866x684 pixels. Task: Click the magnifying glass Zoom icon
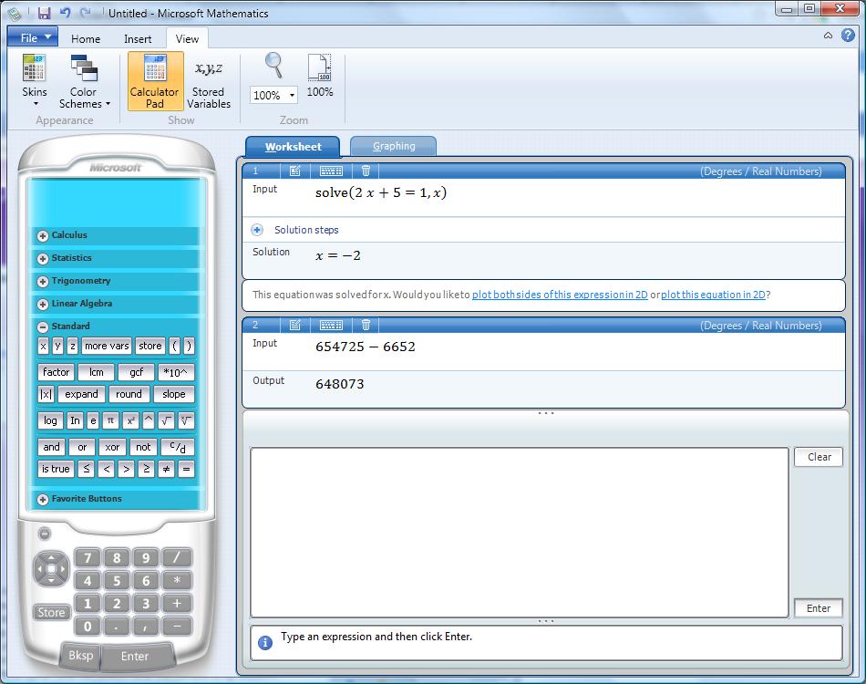click(273, 66)
